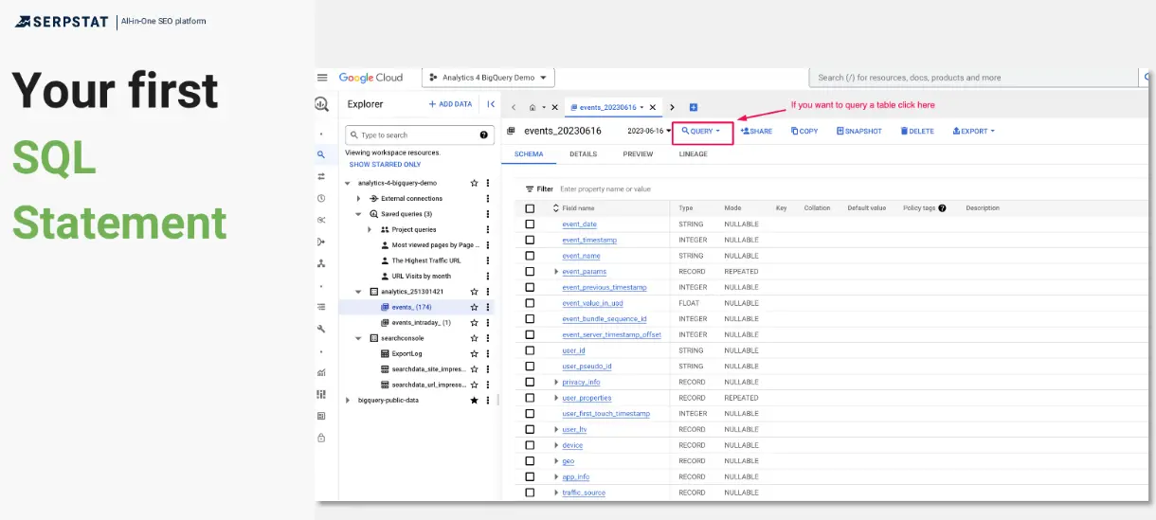Expand the Project queries node
The image size is (1156, 520).
pos(370,229)
